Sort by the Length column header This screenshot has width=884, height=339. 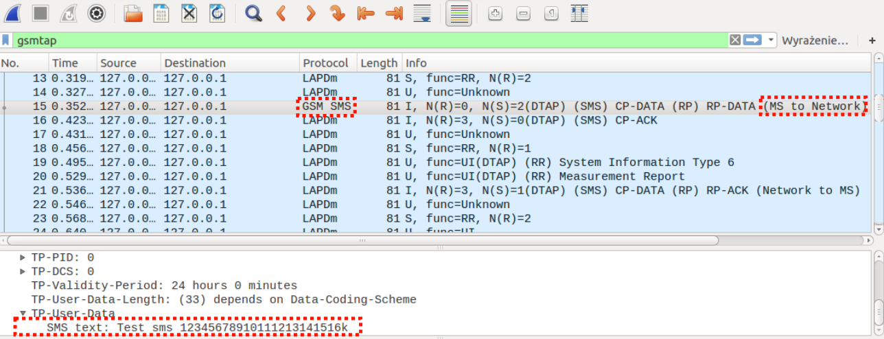coord(379,63)
